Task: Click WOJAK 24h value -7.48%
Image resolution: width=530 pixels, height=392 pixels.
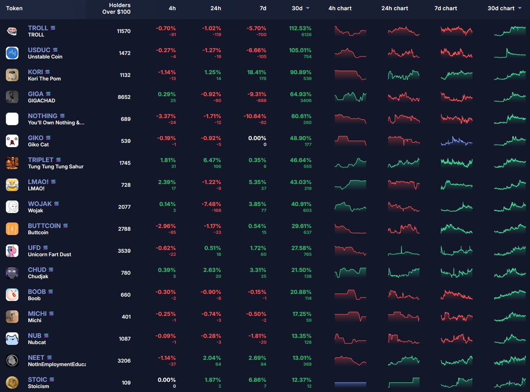Action: (x=210, y=204)
